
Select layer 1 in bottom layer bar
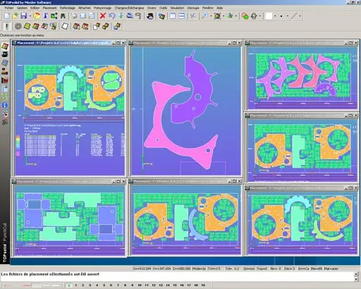pos(75,285)
